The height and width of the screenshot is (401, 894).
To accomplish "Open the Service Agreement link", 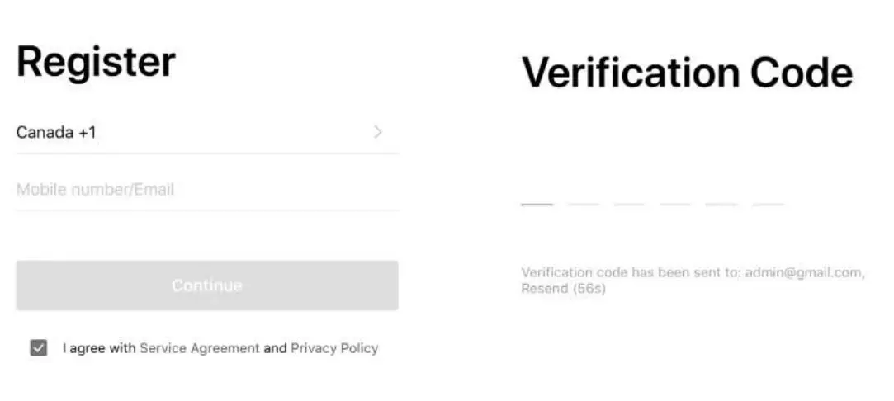I will click(200, 348).
